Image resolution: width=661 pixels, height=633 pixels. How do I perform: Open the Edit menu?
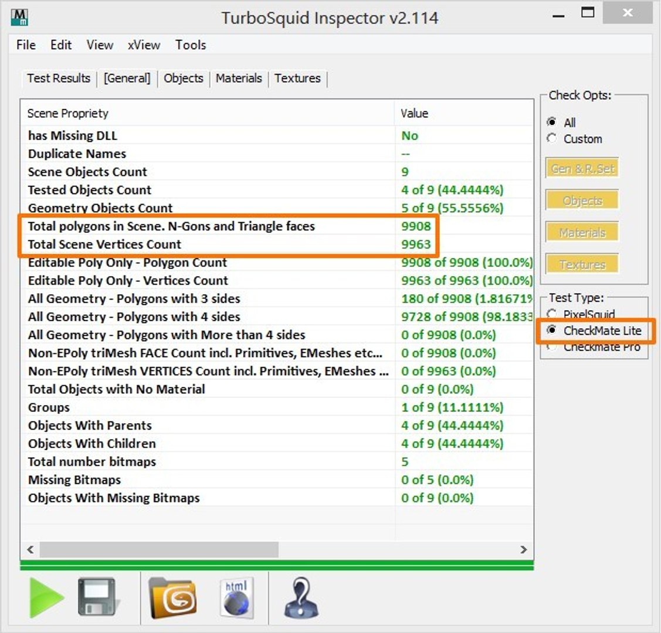[x=61, y=45]
